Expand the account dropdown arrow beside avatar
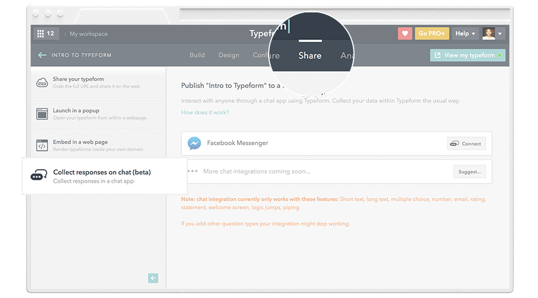 (x=500, y=33)
